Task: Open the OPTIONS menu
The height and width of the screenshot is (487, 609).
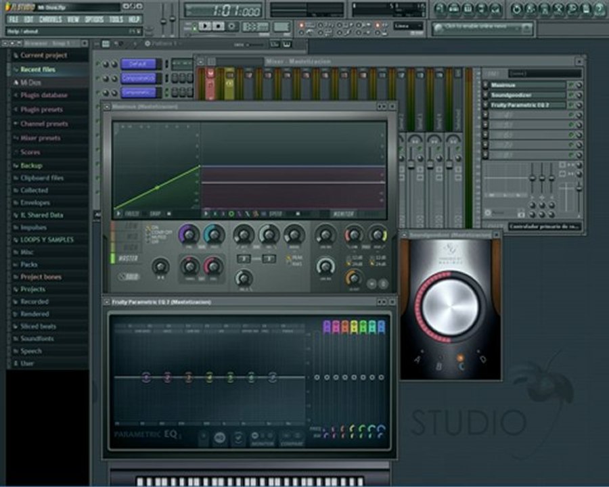Action: (94, 19)
